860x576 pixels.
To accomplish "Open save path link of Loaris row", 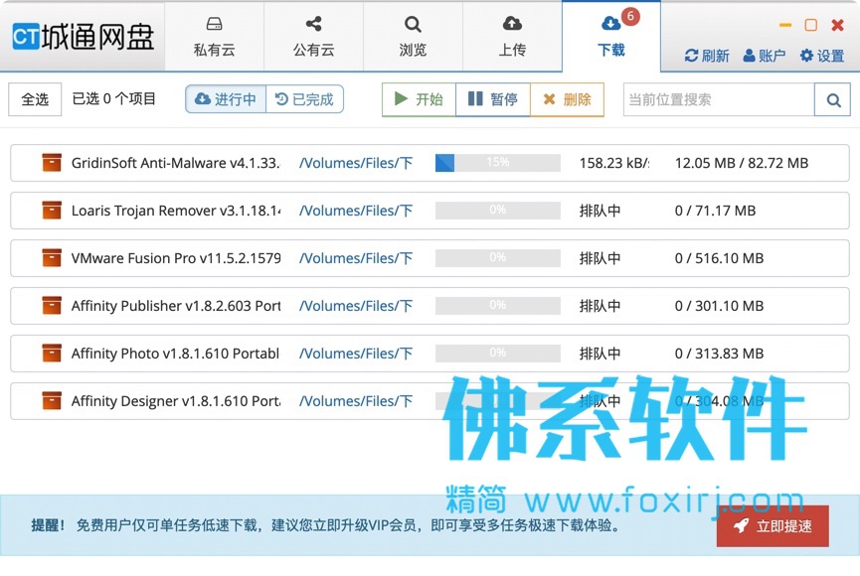I will (356, 211).
